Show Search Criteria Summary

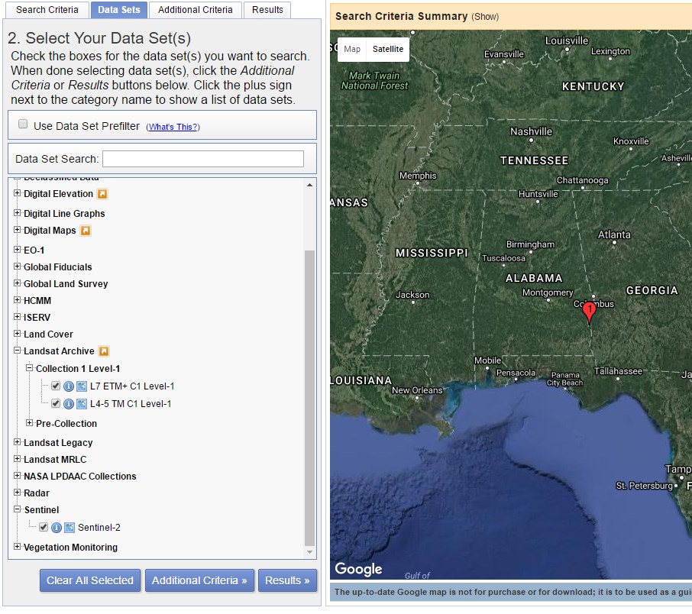click(x=485, y=17)
